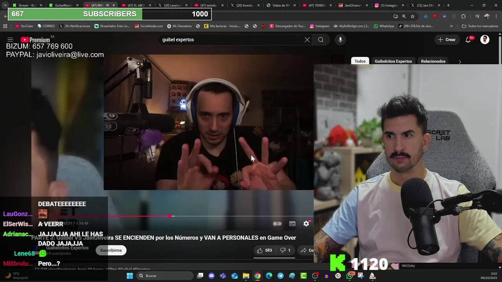Zoom the page using magnifier in address bar
502x282 pixels.
coord(404,16)
